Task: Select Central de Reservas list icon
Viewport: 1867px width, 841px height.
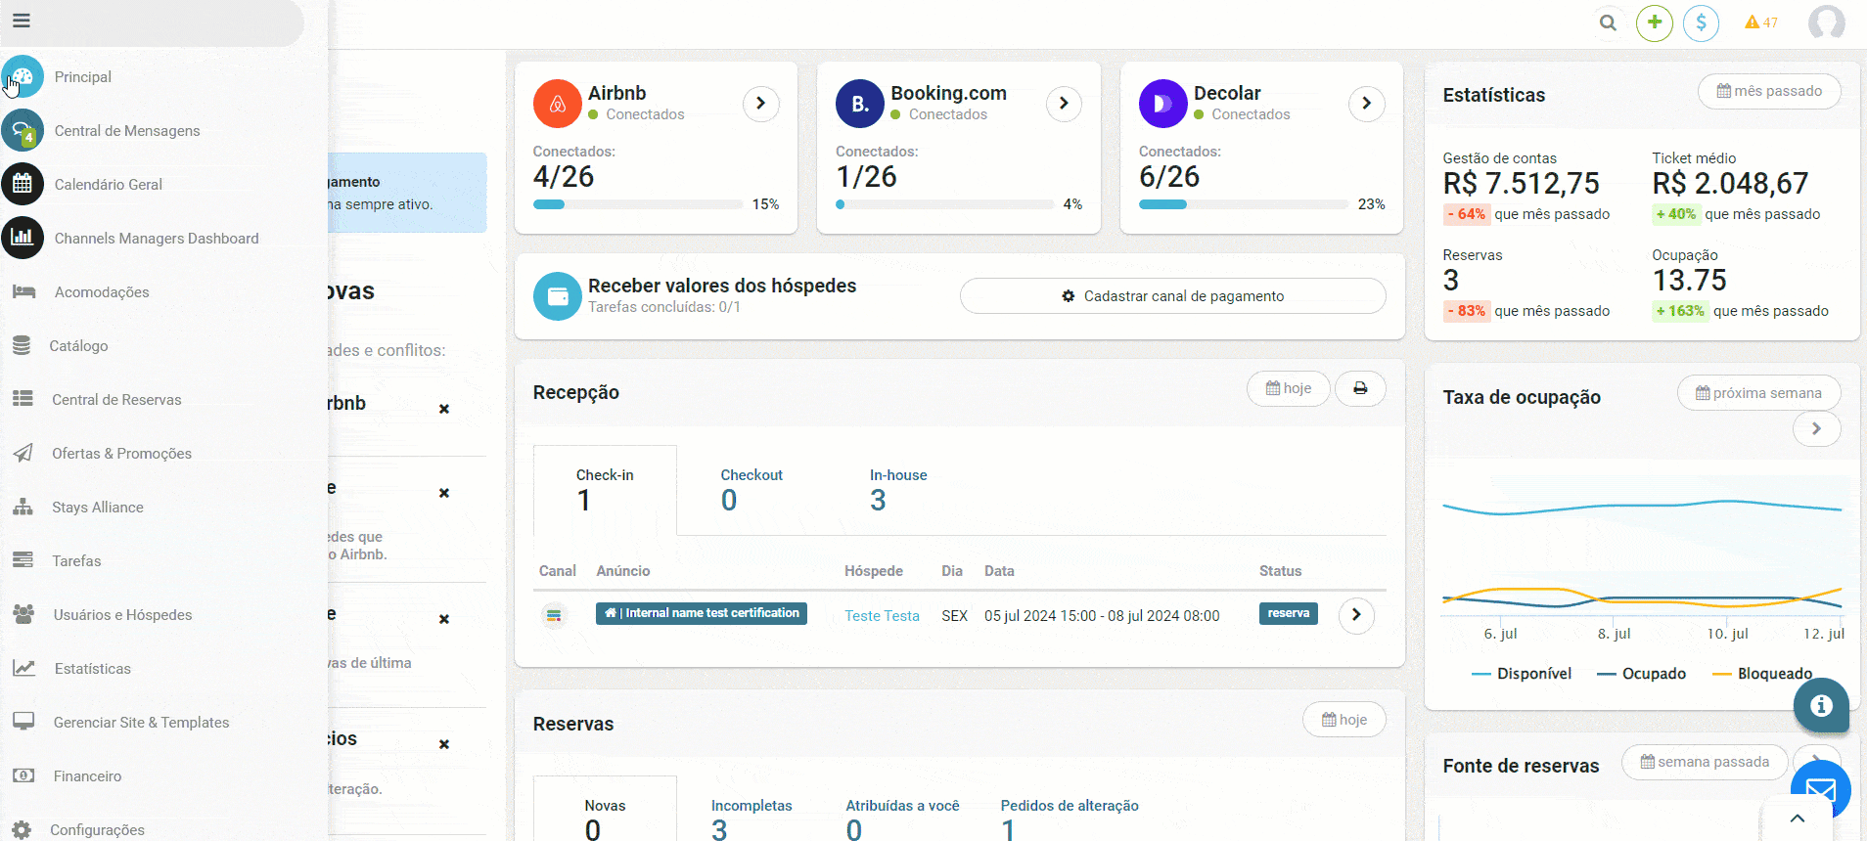Action: coord(23,399)
